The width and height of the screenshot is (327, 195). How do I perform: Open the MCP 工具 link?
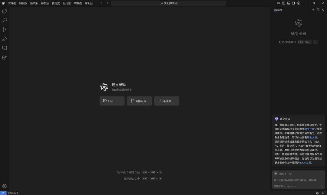306,163
